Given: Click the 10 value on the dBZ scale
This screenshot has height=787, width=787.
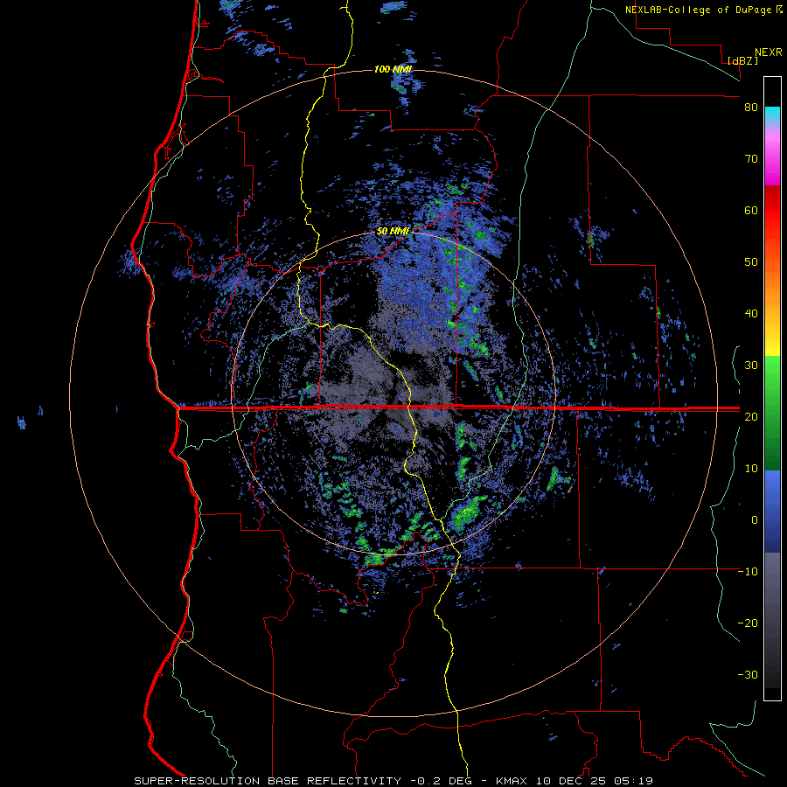Looking at the screenshot, I should [751, 469].
